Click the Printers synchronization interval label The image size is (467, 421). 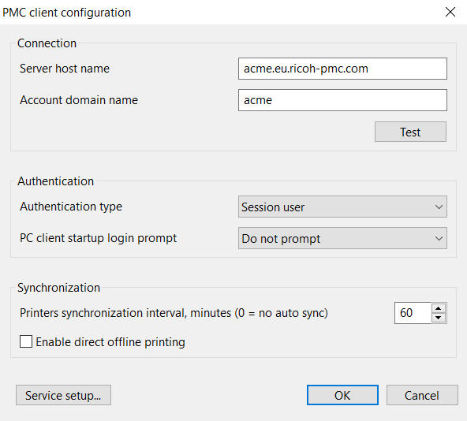(174, 313)
